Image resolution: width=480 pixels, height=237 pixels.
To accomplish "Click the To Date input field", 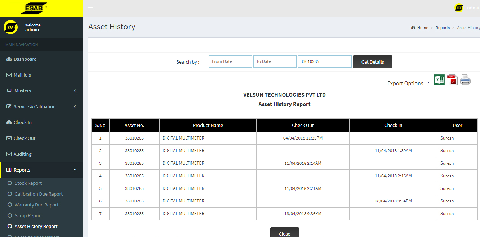I will [275, 61].
